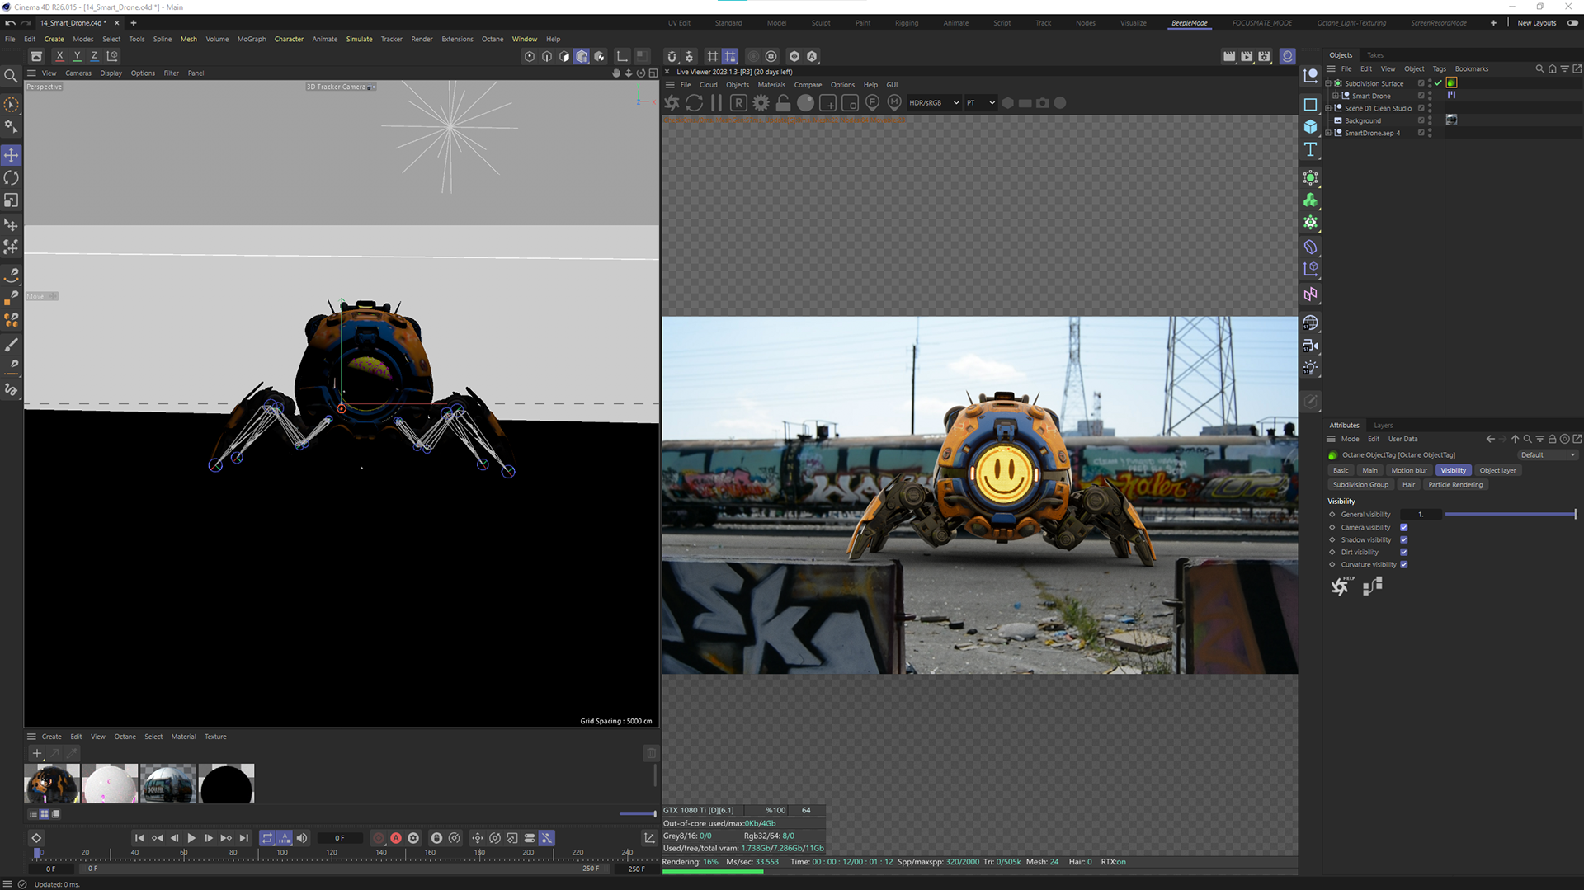This screenshot has height=890, width=1584.
Task: Expand the SmartDrone.aep-4 object
Action: (x=1328, y=133)
